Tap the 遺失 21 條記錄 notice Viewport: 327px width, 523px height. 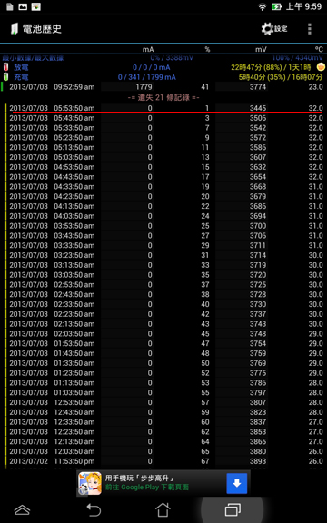[x=163, y=98]
